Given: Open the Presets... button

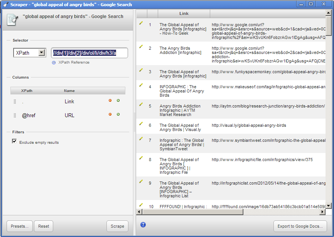Looking at the screenshot, I should click(20, 226).
